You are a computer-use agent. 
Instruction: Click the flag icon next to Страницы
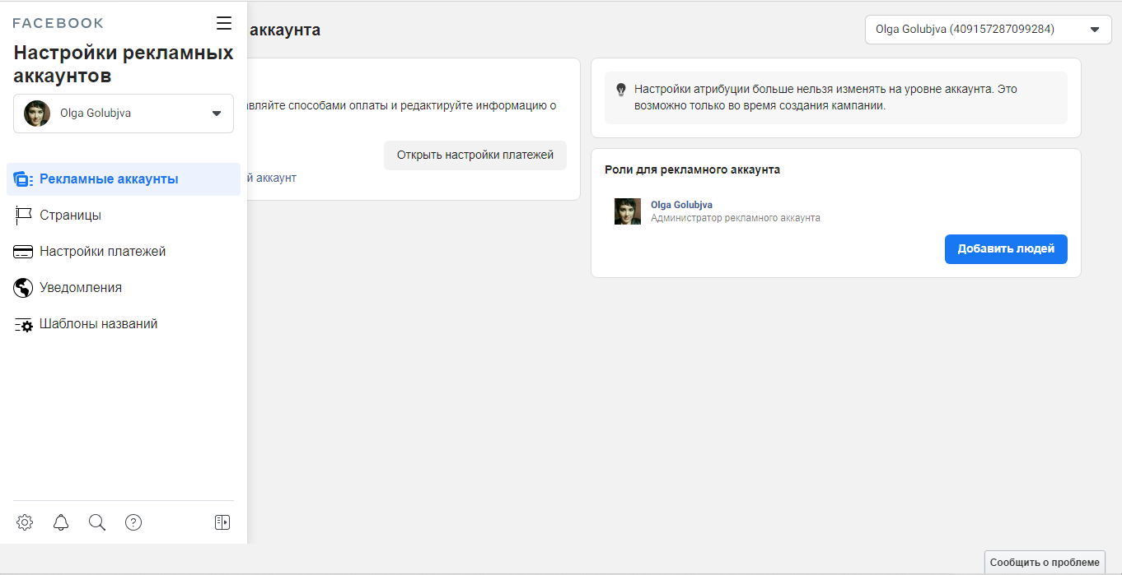click(23, 216)
